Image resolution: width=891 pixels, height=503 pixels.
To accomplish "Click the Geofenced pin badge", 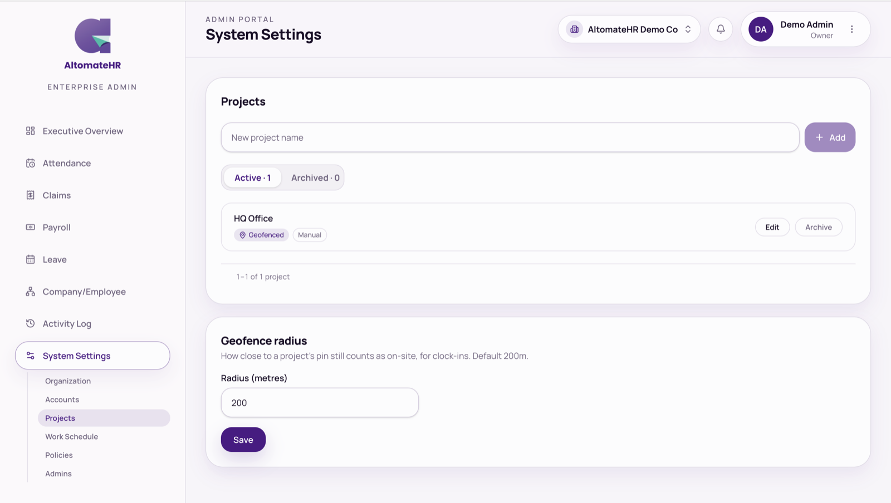I will pyautogui.click(x=261, y=235).
